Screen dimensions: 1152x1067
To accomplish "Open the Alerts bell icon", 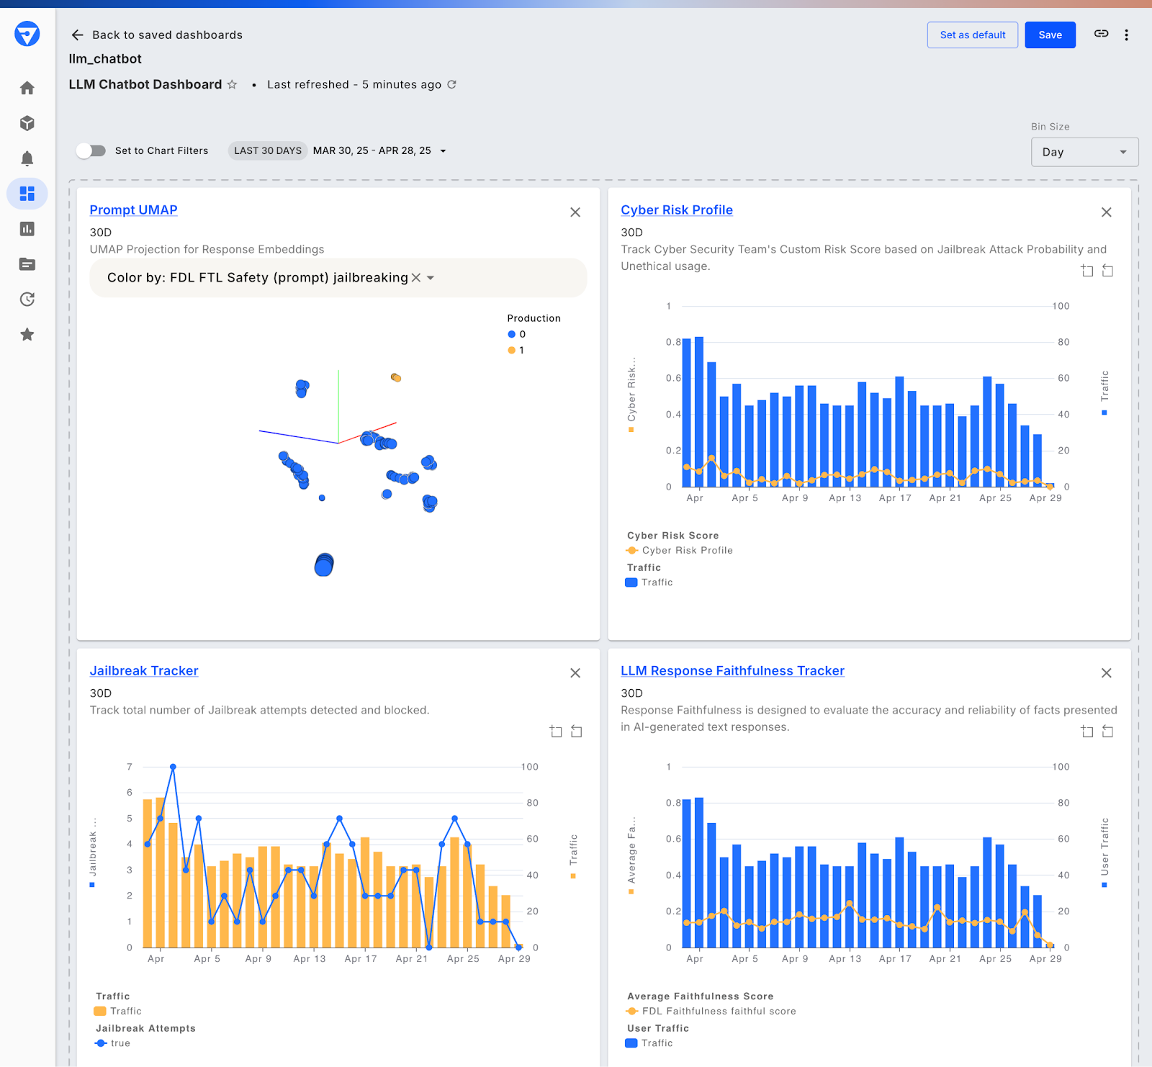I will click(27, 158).
